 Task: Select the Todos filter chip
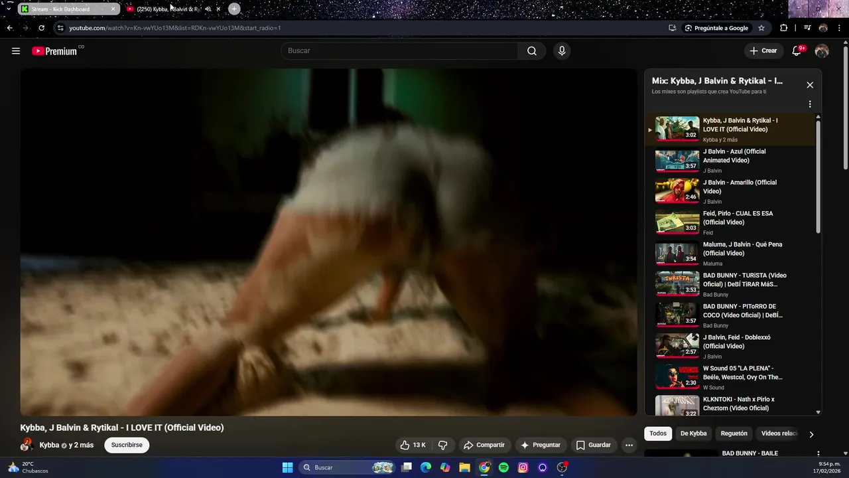658,434
